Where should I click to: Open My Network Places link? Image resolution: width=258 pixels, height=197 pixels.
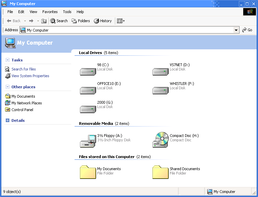[x=27, y=103]
